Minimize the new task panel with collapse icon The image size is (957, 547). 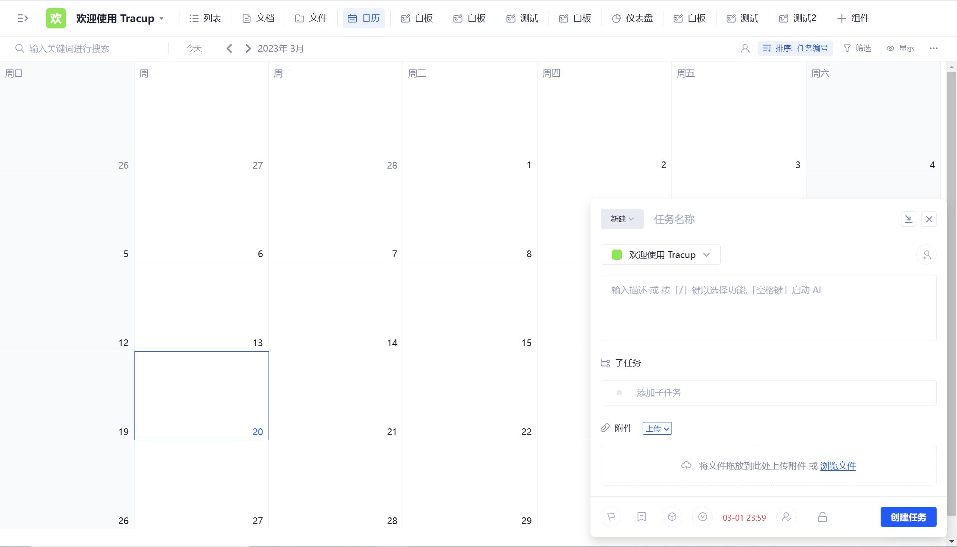pyautogui.click(x=908, y=219)
